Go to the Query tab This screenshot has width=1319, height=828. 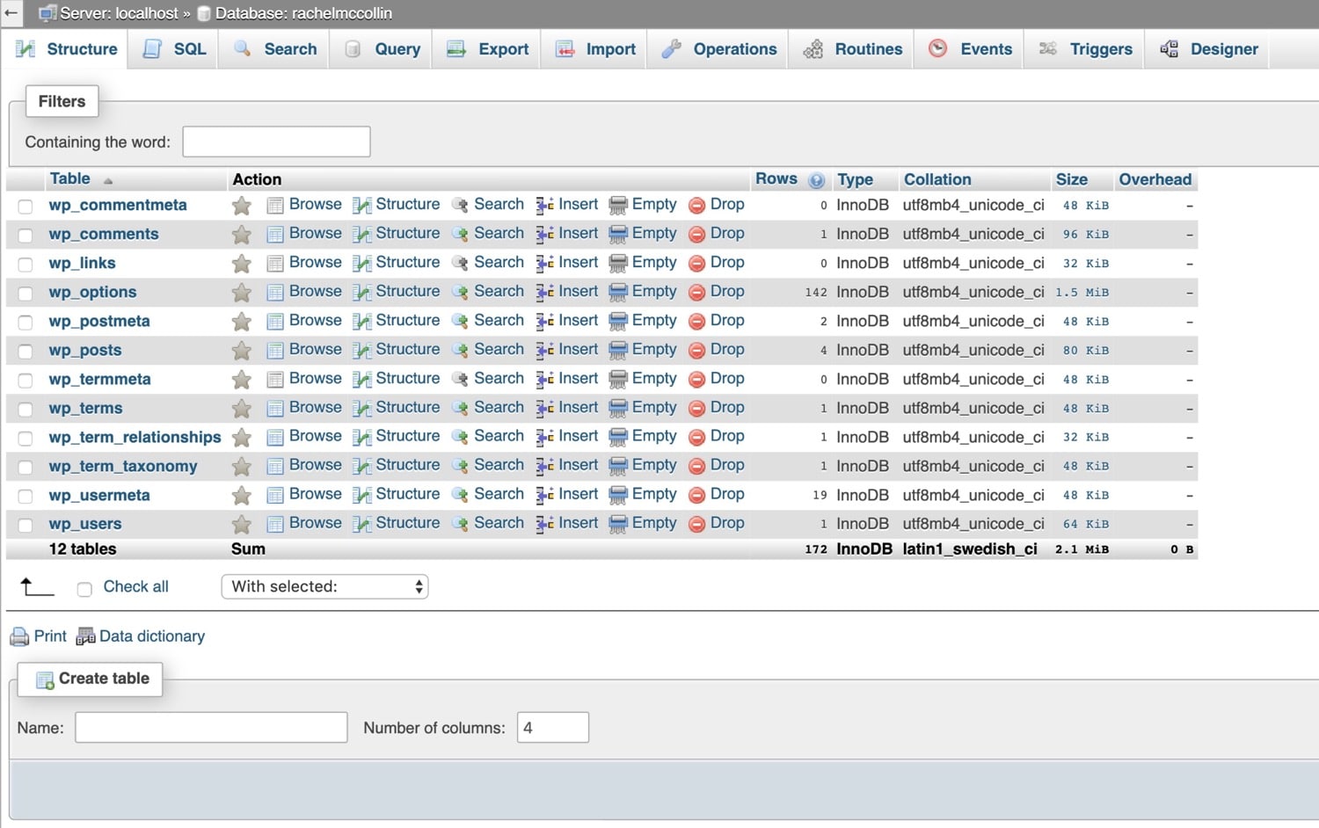point(397,49)
